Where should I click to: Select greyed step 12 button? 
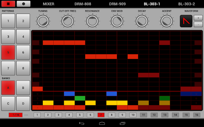[154, 115]
